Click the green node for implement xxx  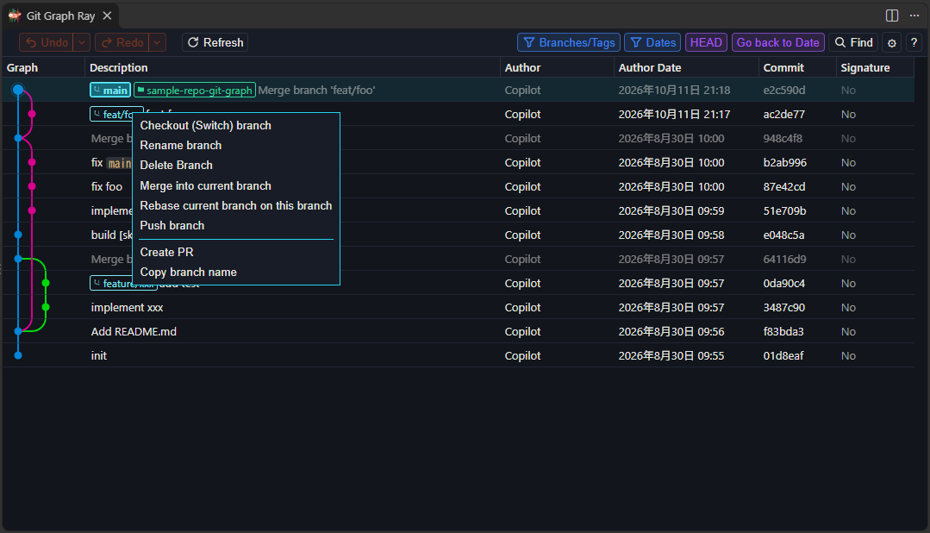coord(46,307)
